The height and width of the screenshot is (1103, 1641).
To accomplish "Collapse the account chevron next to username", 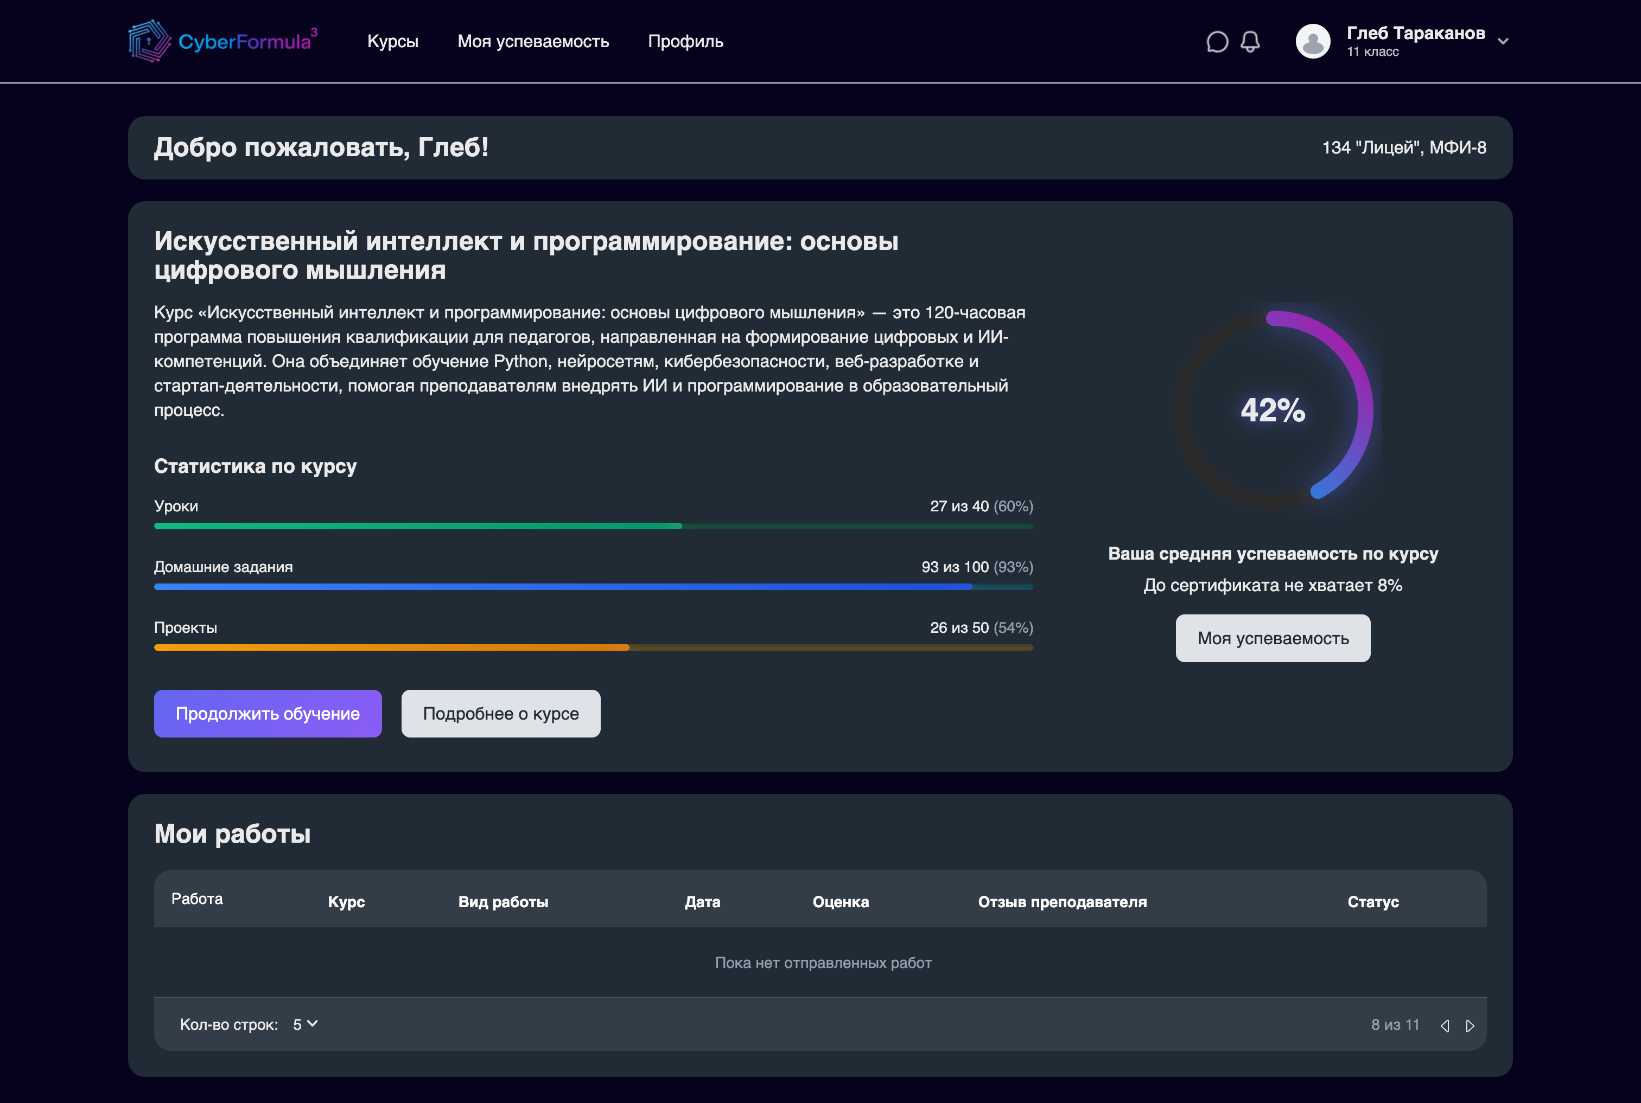I will click(x=1503, y=42).
